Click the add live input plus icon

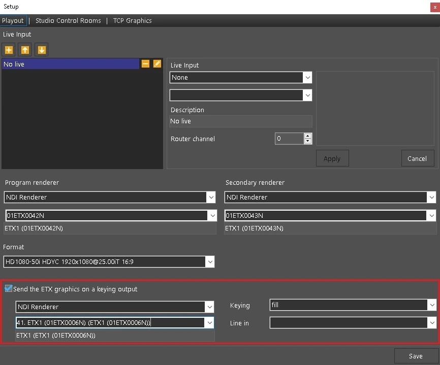point(9,50)
